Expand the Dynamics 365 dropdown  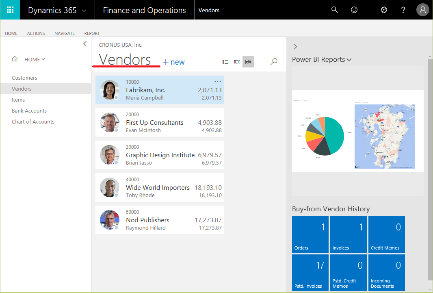pos(84,11)
